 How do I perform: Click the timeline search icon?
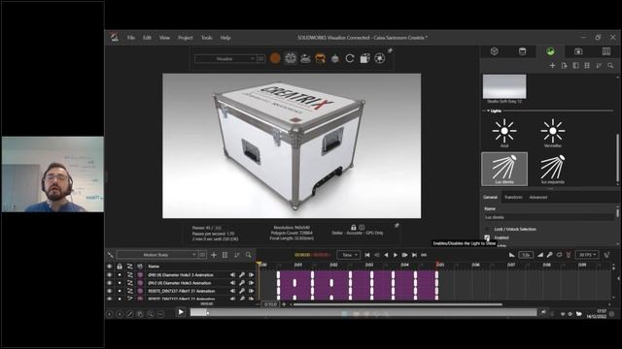249,255
